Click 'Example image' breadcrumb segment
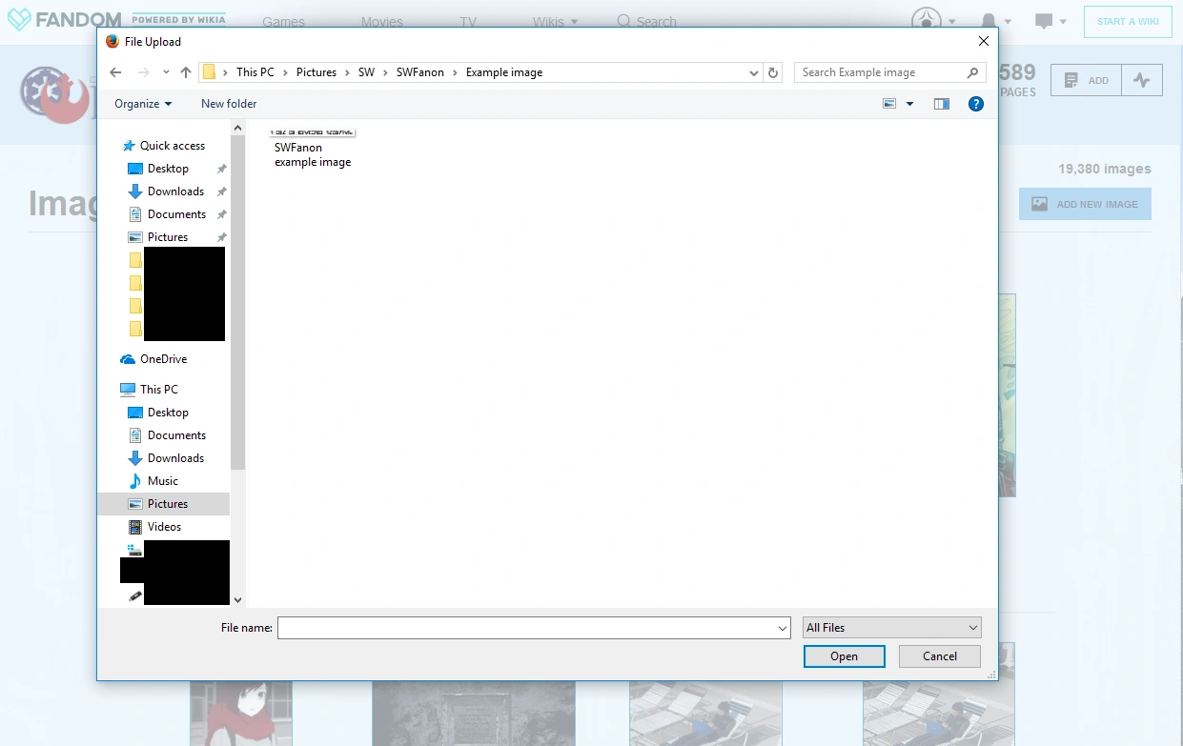This screenshot has width=1183, height=746. [504, 72]
